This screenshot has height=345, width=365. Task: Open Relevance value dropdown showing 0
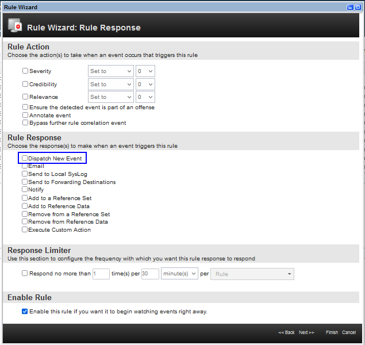tap(145, 97)
